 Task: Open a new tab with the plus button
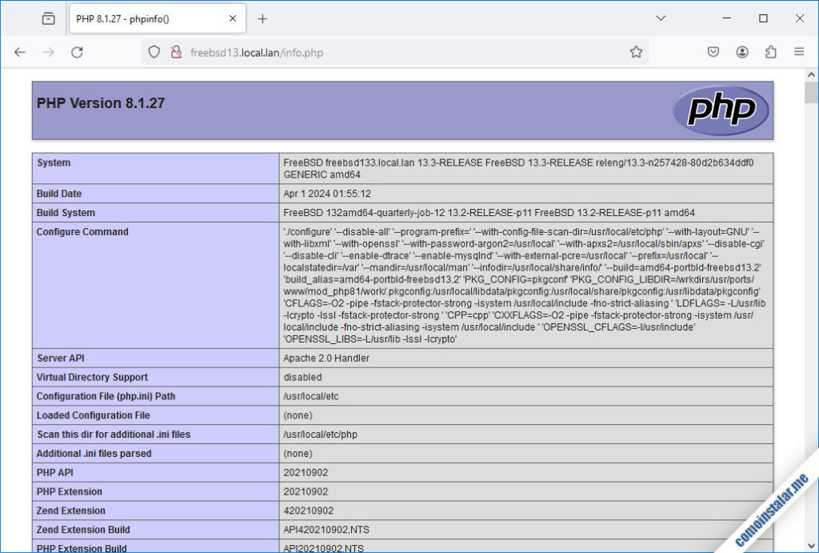point(264,18)
